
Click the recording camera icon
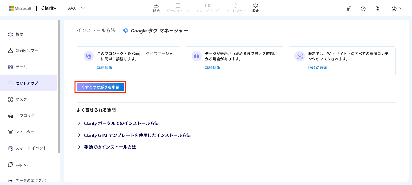[208, 5]
